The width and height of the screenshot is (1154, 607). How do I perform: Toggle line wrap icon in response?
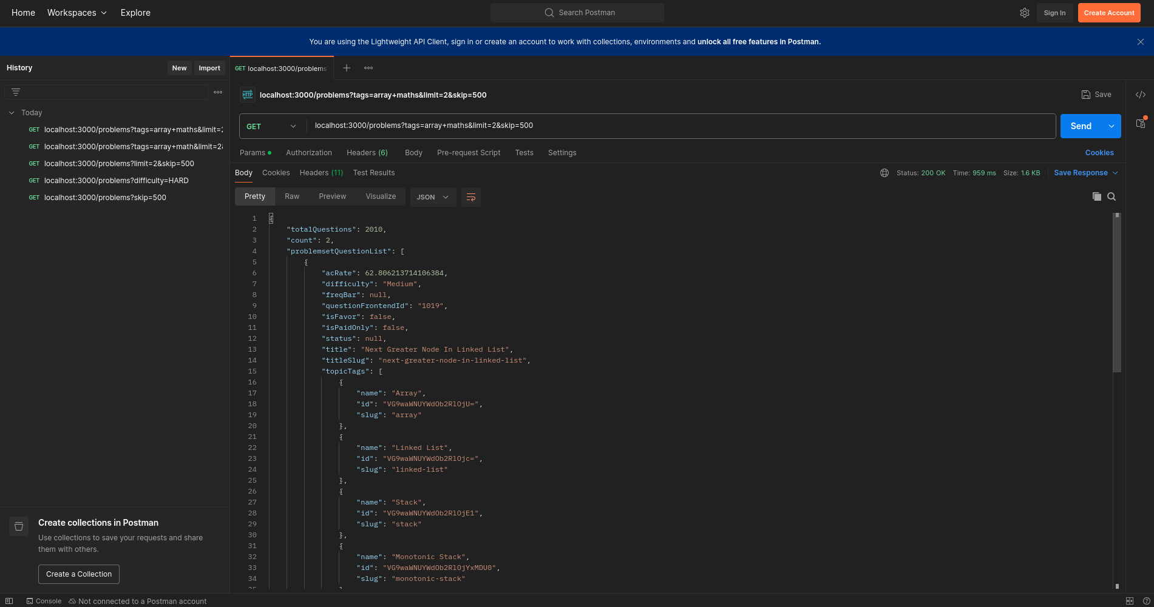tap(470, 197)
